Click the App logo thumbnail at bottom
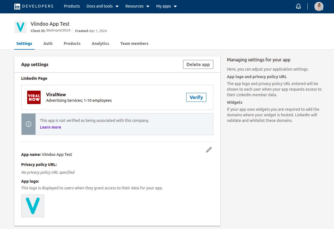Image resolution: width=334 pixels, height=229 pixels. 33,206
